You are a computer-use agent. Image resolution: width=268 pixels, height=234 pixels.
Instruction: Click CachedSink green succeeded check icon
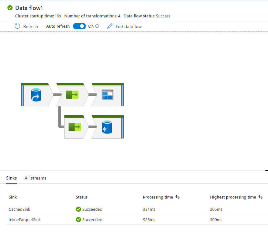[78, 209]
